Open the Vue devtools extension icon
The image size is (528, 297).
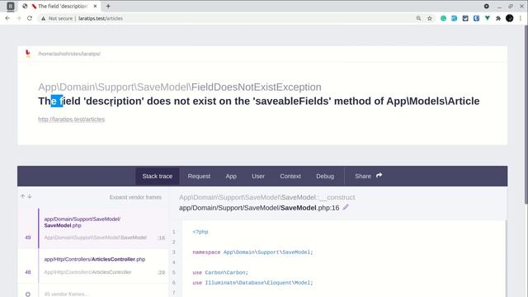click(488, 18)
